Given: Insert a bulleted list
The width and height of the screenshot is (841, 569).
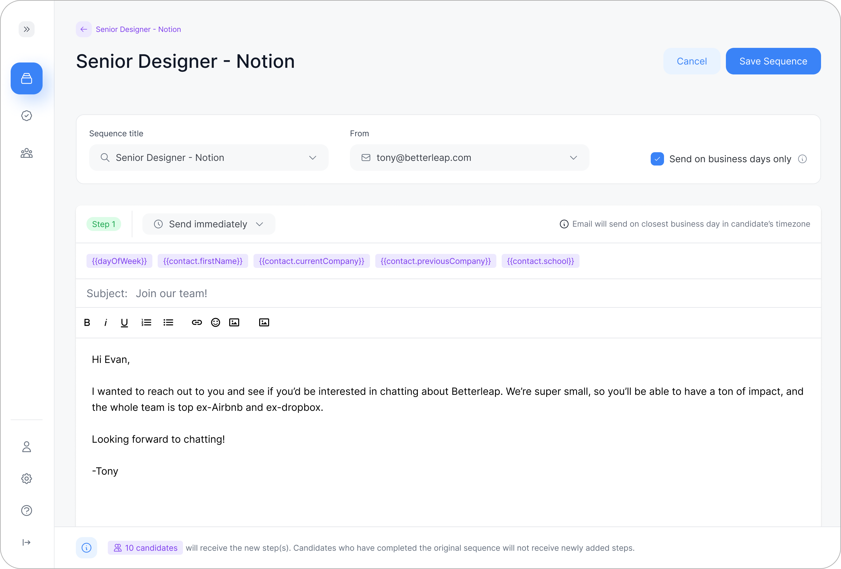Looking at the screenshot, I should click(168, 322).
